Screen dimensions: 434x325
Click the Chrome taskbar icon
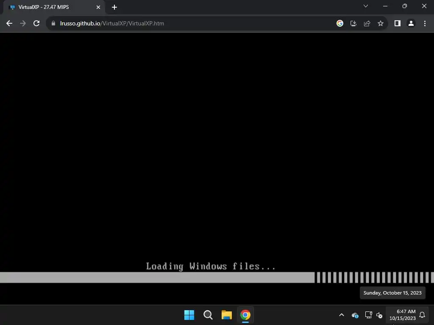[245, 315]
